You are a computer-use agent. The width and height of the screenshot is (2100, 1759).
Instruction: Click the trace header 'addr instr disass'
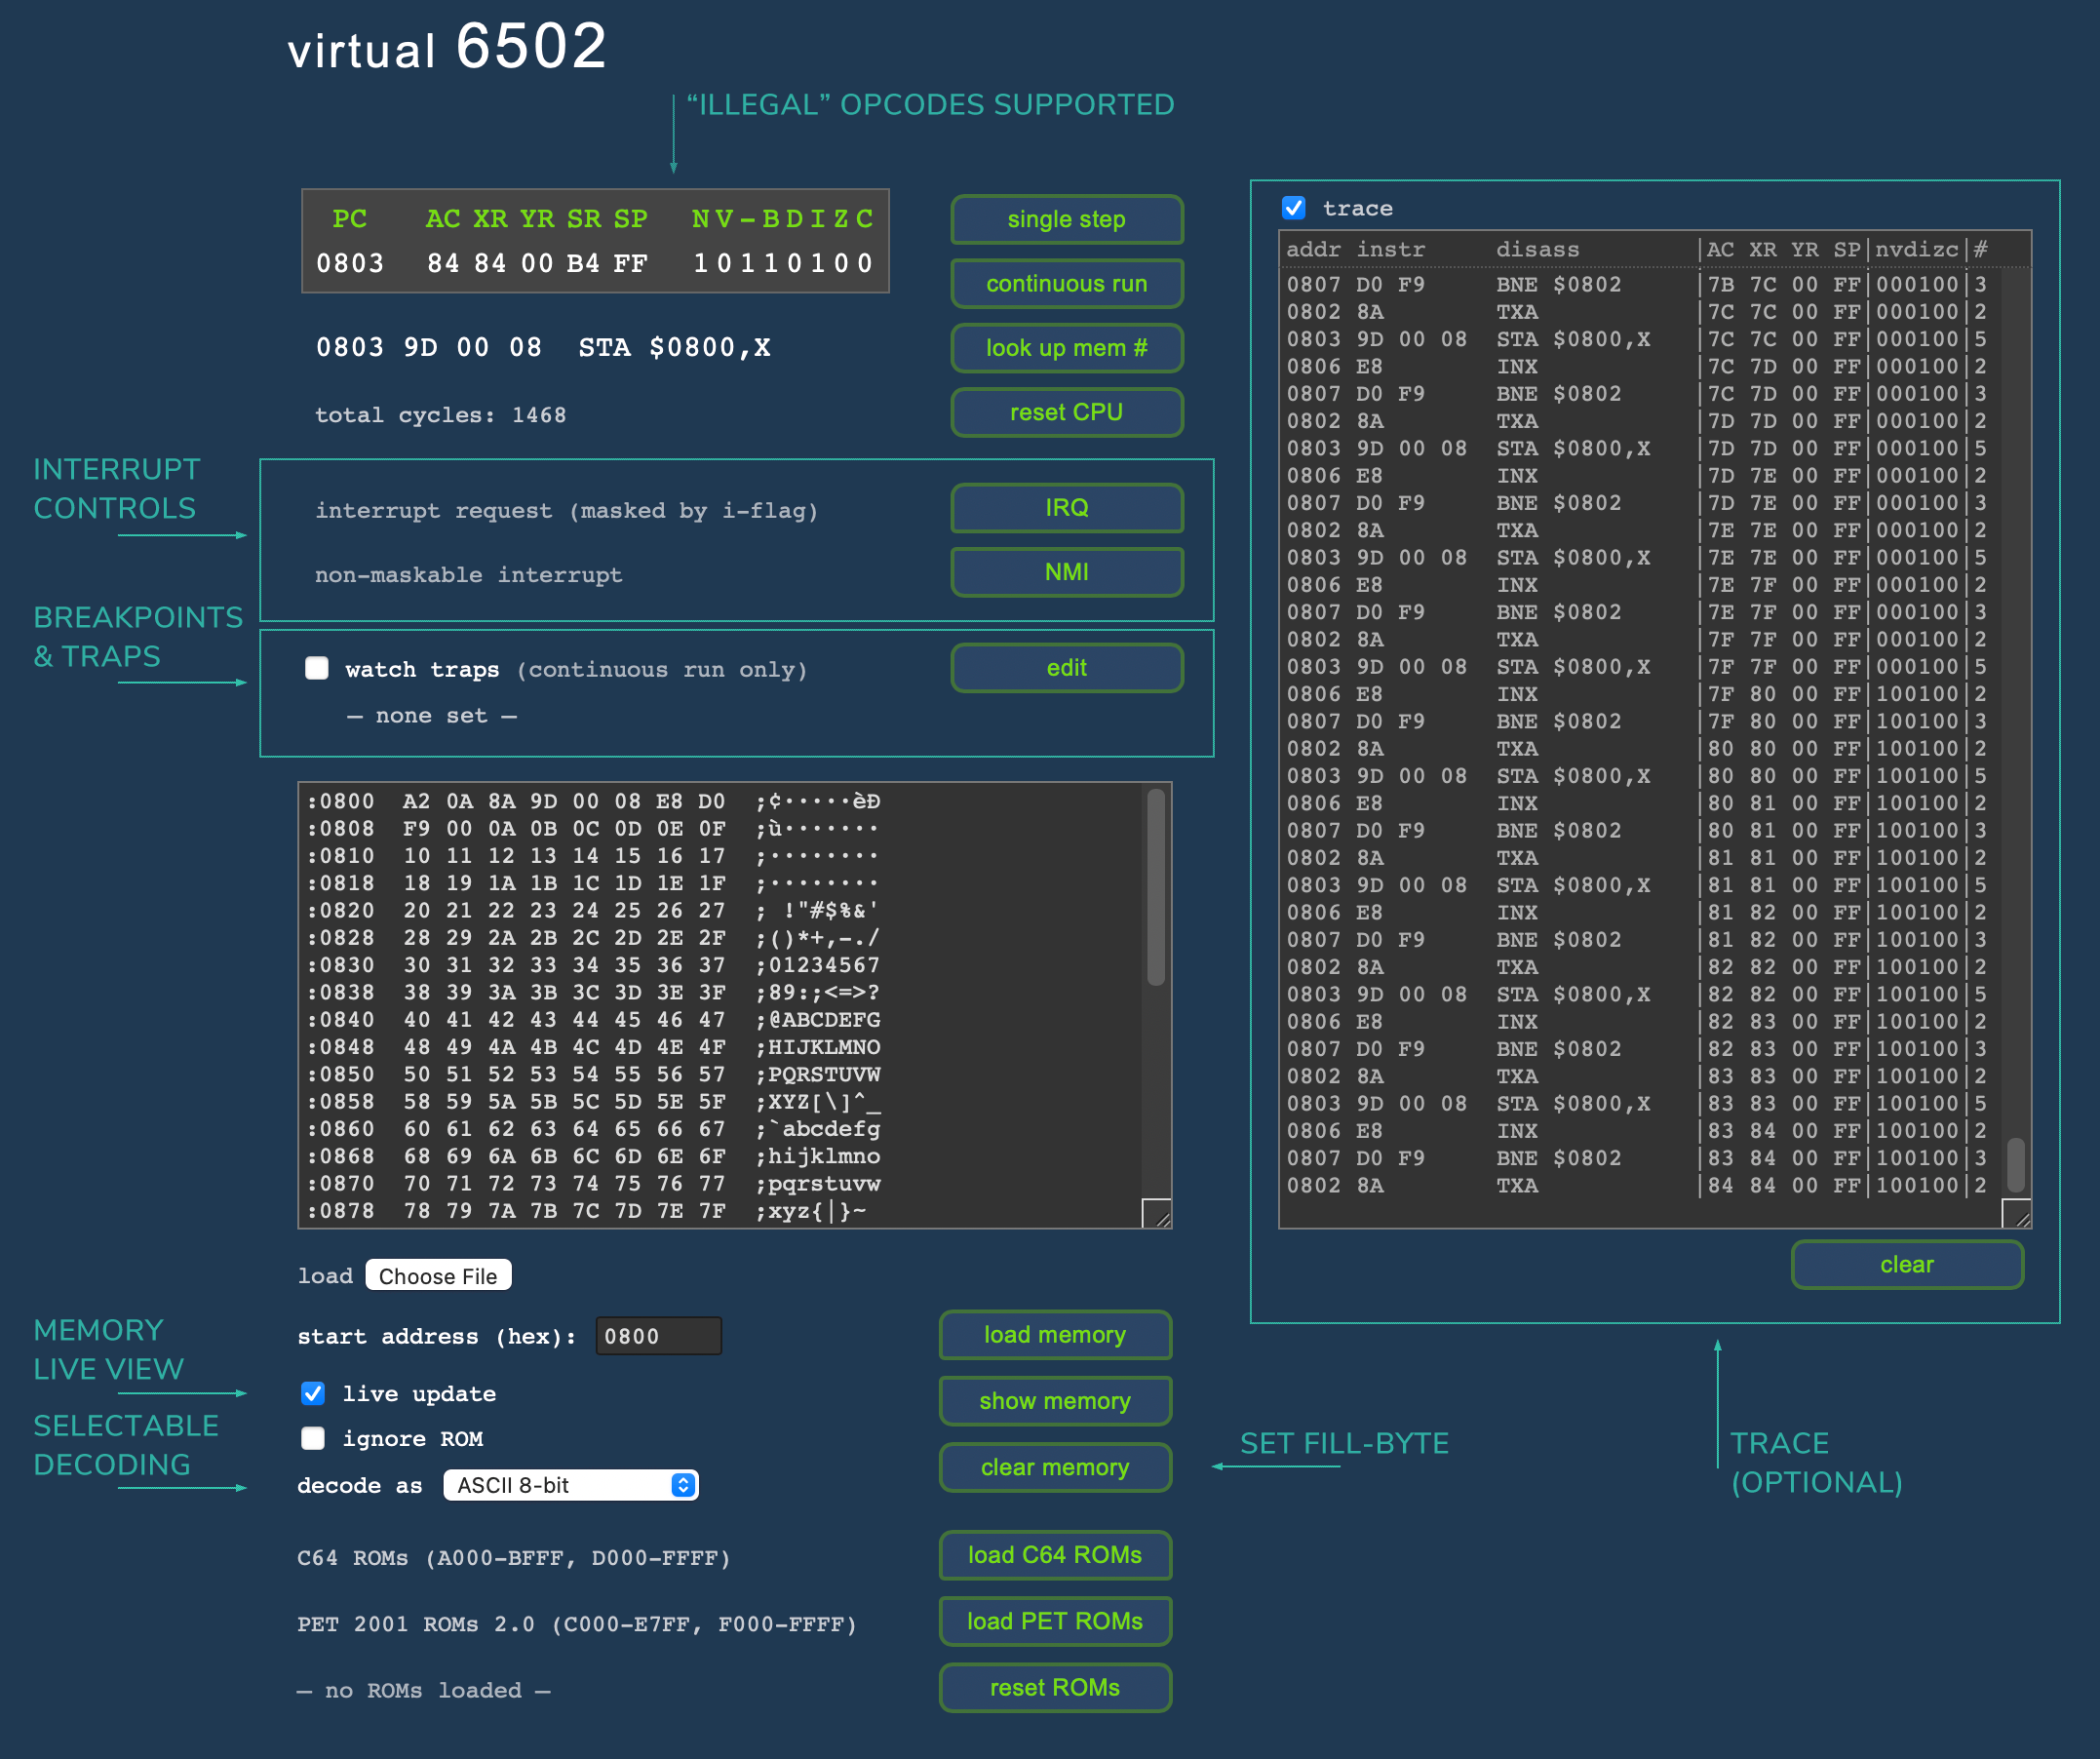pos(1433,249)
